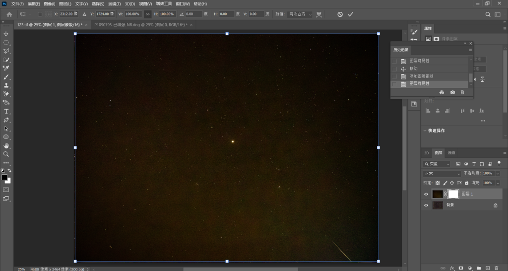Toggle layer filtering switch
Screen dimensions: 508x271
(499, 163)
